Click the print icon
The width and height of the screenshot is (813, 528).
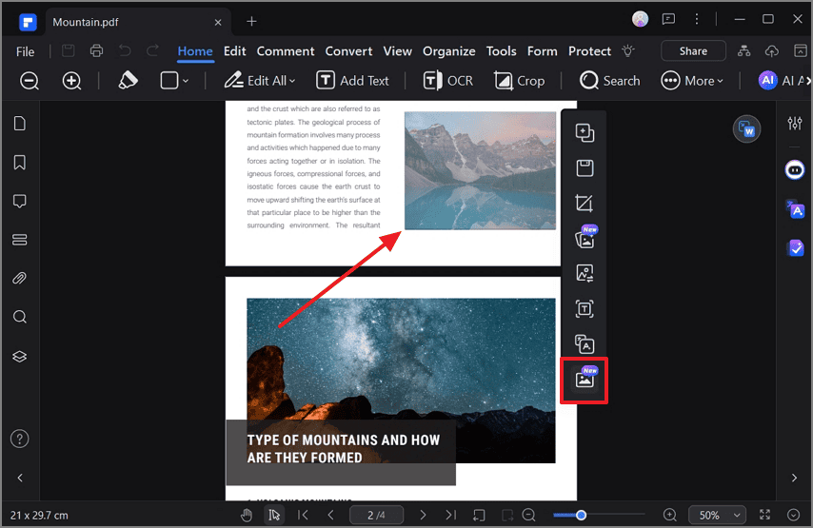point(96,50)
